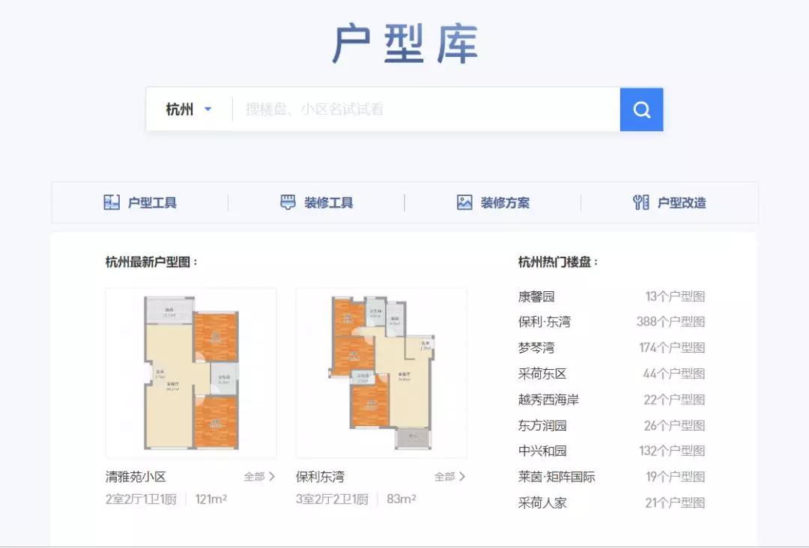Viewport: 809px width, 548px height.
Task: Open the 杭州 city selector dropdown
Action: pos(189,109)
